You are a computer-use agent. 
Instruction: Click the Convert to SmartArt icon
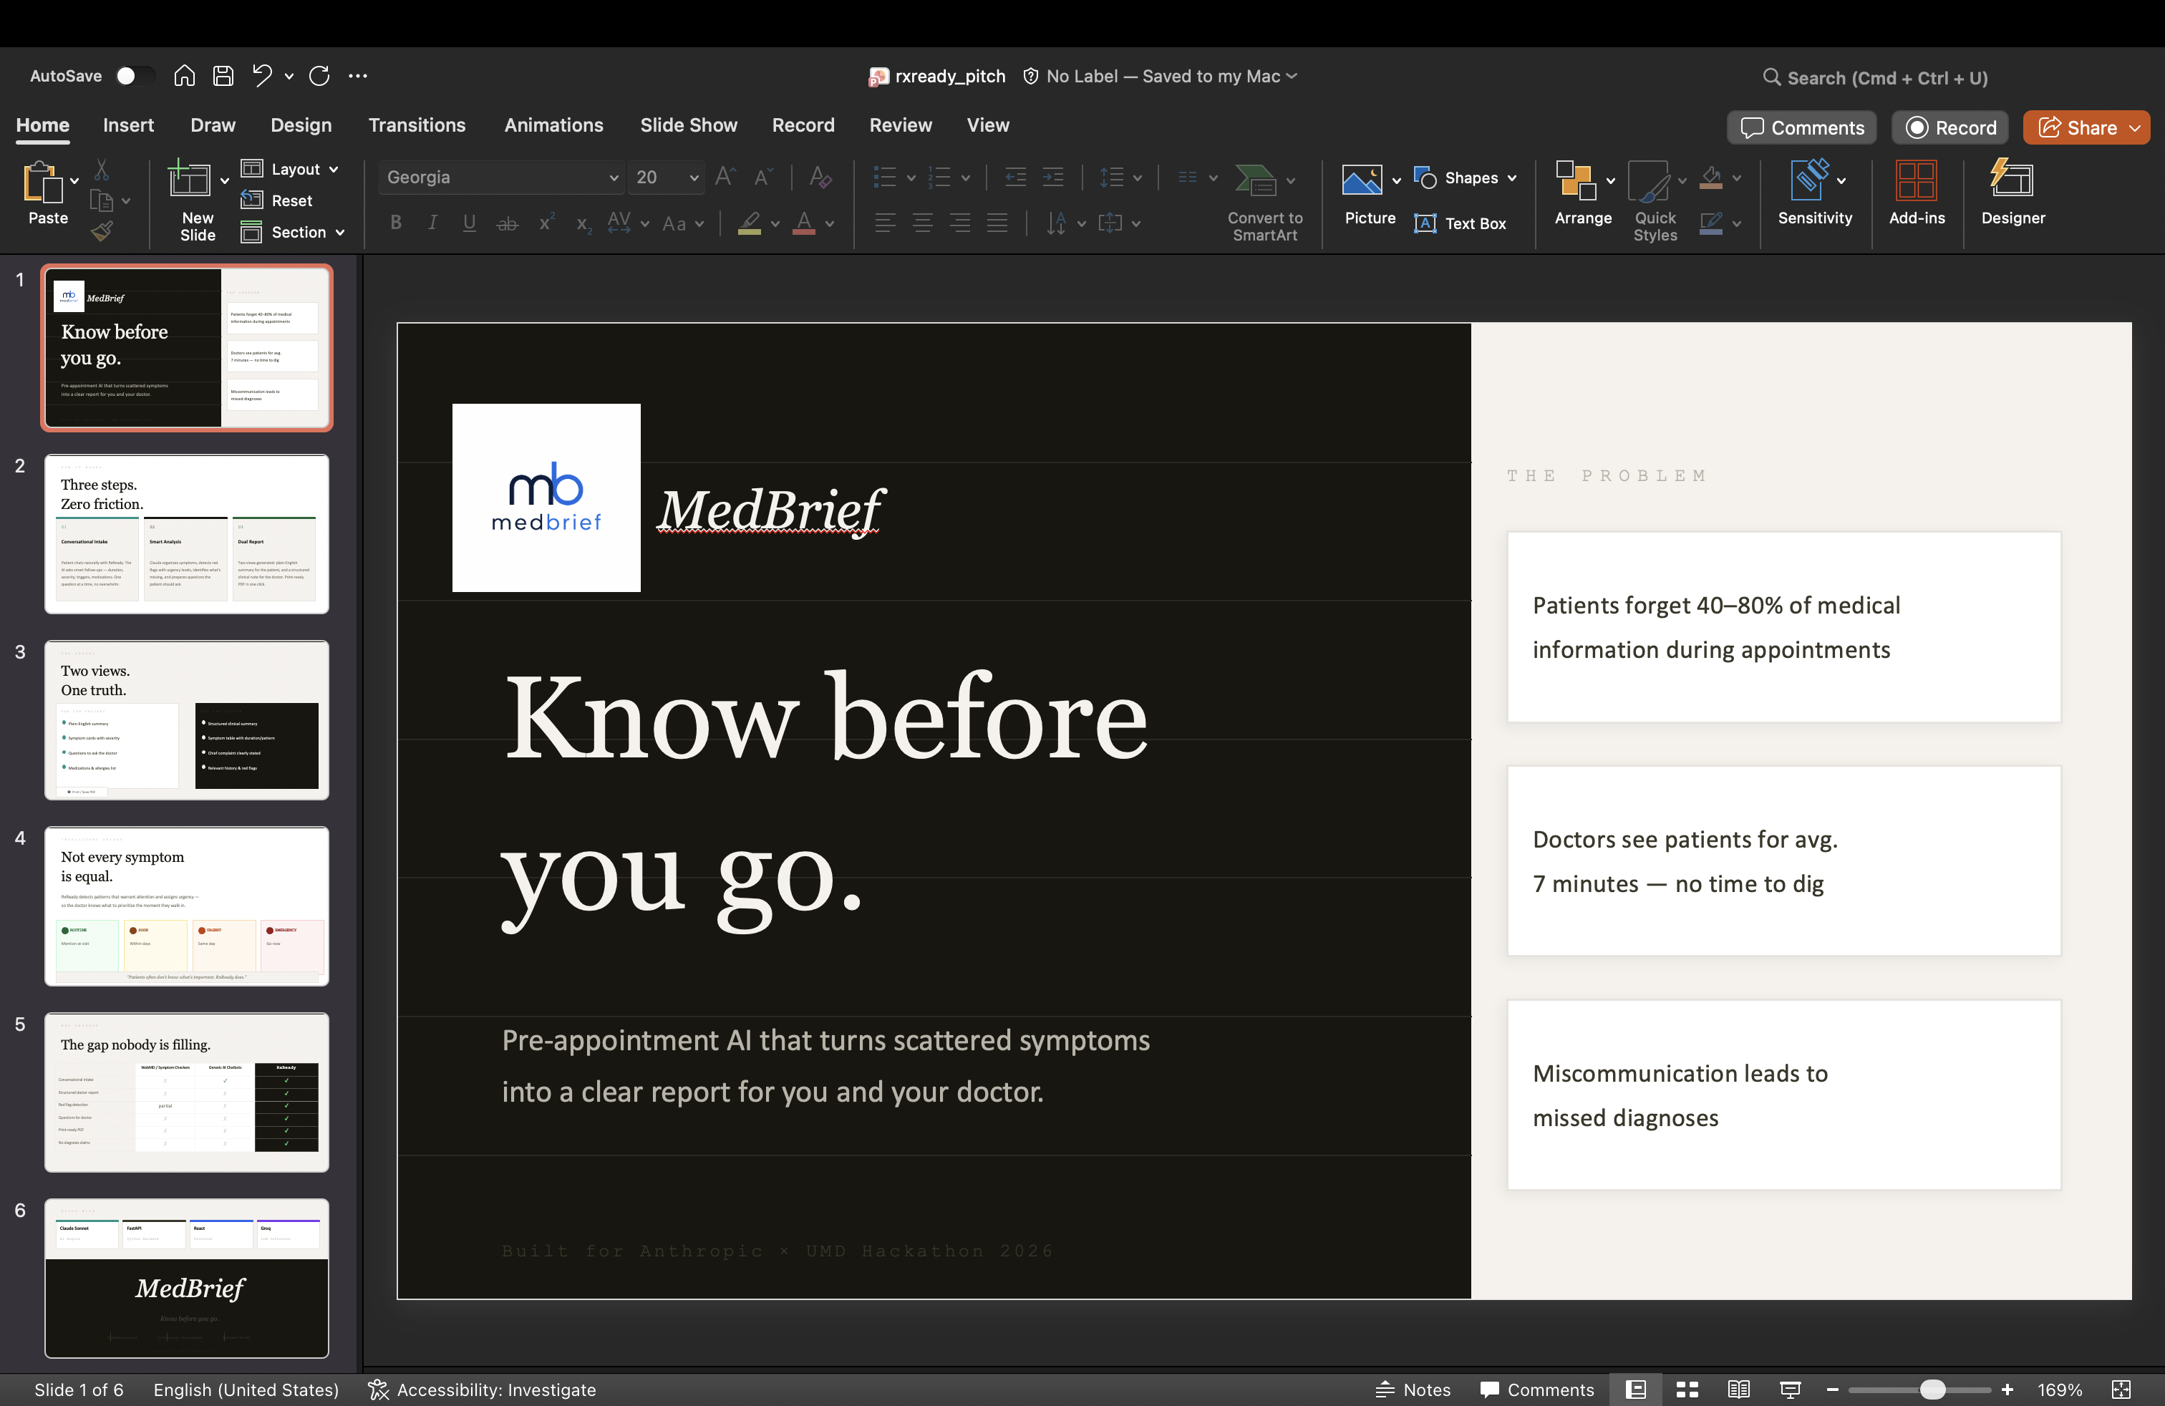pyautogui.click(x=1255, y=180)
